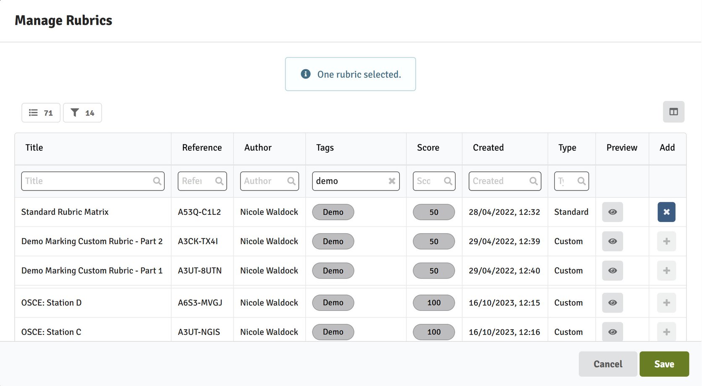Add the OSCE: Station D rubric
This screenshot has width=702, height=386.
[x=666, y=303]
